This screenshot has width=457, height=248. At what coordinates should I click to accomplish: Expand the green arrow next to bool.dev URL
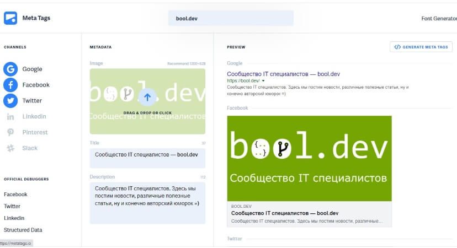click(x=263, y=81)
